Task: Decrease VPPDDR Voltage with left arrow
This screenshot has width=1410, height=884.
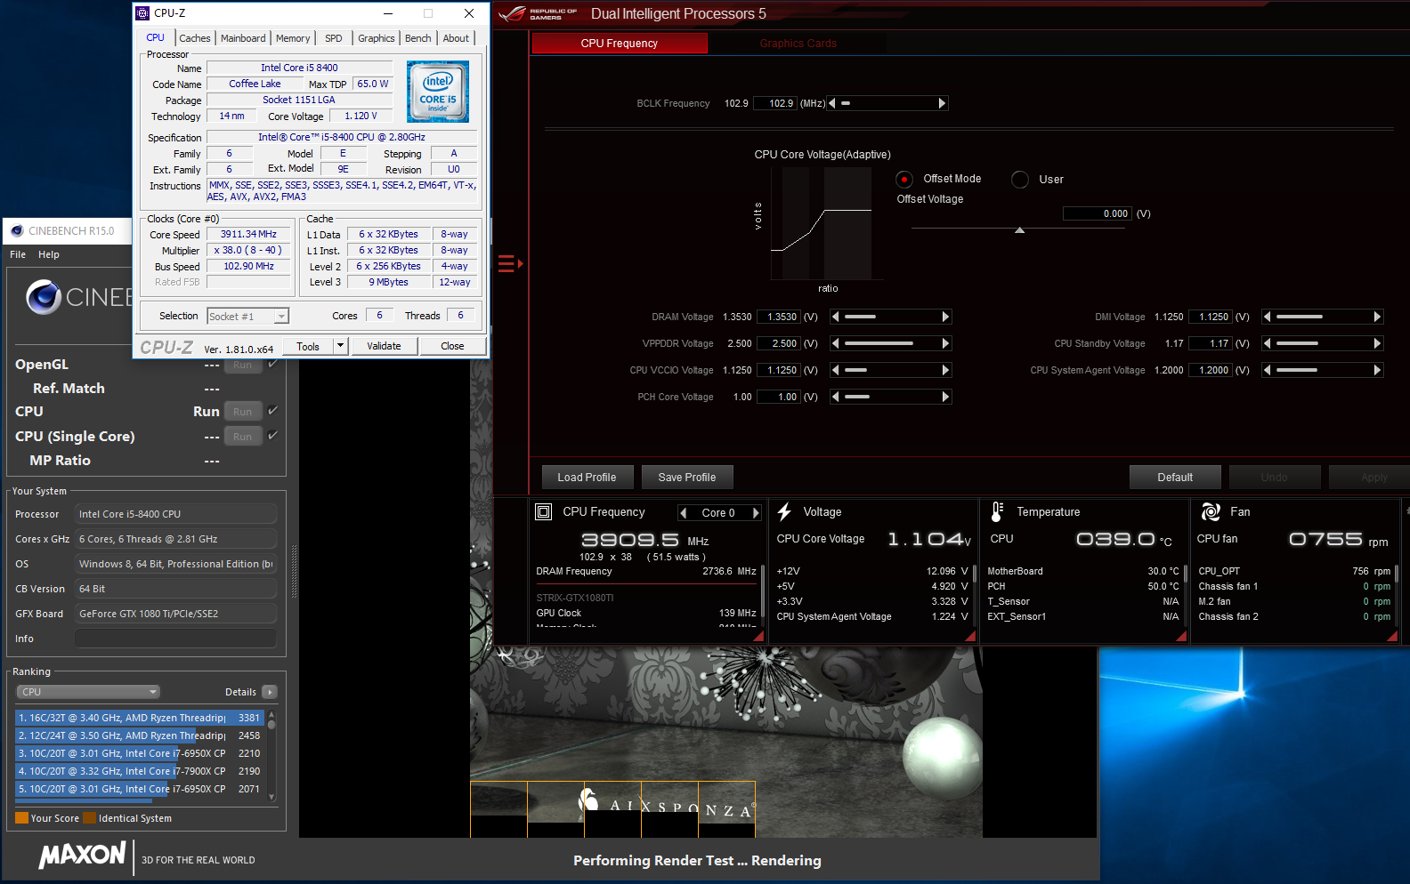Action: pos(836,343)
